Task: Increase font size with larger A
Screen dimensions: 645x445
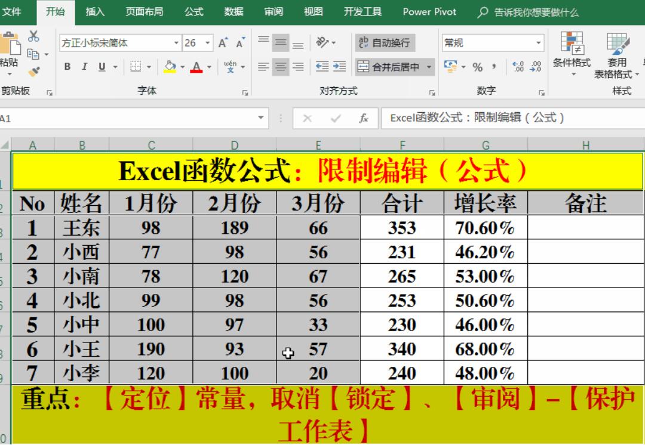Action: 223,43
